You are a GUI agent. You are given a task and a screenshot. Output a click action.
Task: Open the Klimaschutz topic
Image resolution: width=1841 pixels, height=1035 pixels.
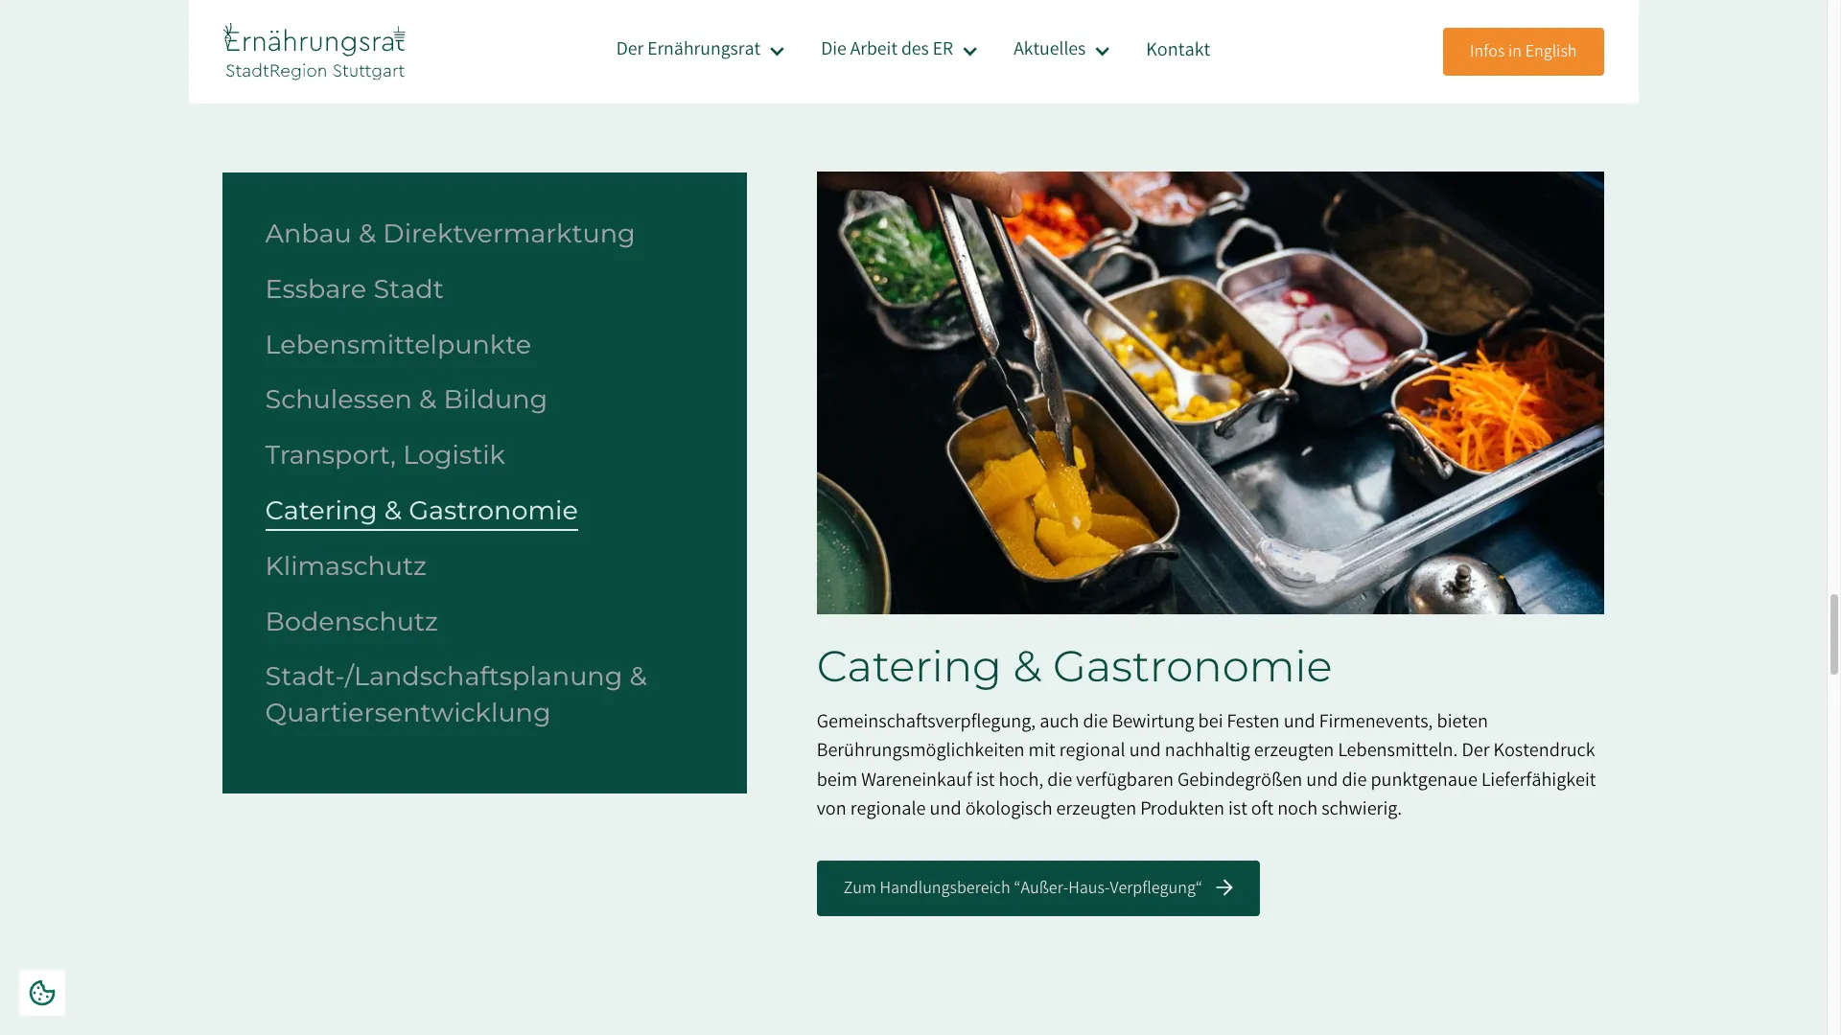[x=345, y=566]
